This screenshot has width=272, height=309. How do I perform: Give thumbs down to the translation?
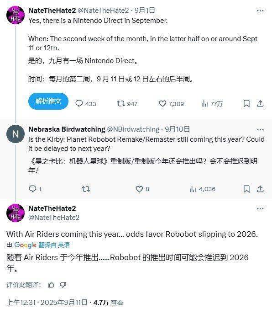(63, 285)
